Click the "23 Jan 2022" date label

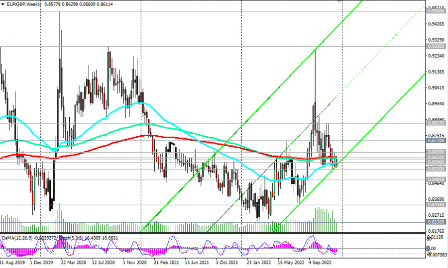[x=259, y=263]
